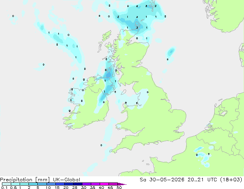The image size is (244, 189).
Task: Click the '3' precipitation value near Orkney
Action: tap(137, 28)
